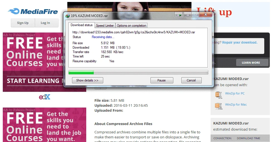This screenshot has width=274, height=142.
Task: Click Show details >> button
Action: tap(87, 80)
